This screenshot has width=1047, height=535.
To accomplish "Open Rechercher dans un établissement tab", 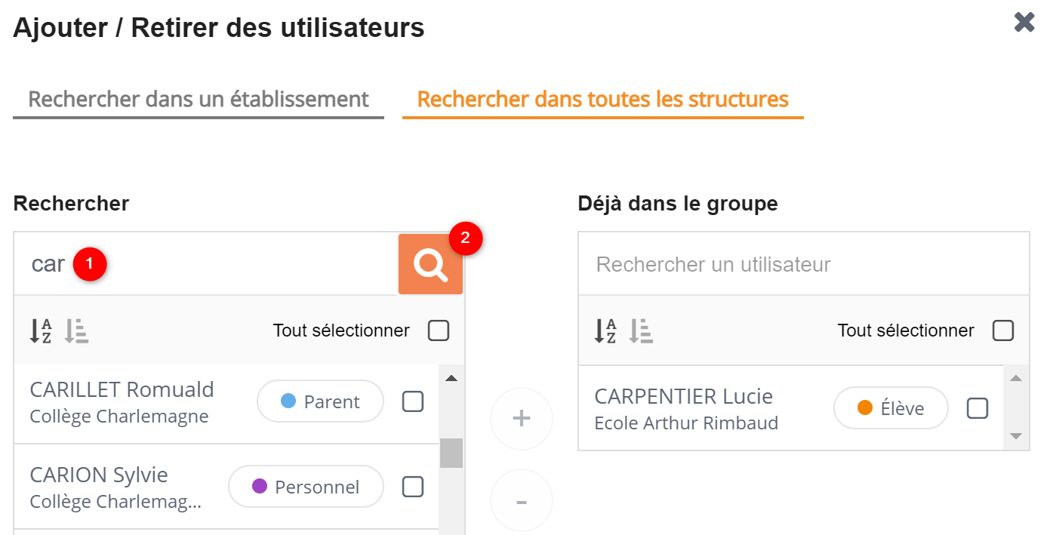I will pos(199,100).
